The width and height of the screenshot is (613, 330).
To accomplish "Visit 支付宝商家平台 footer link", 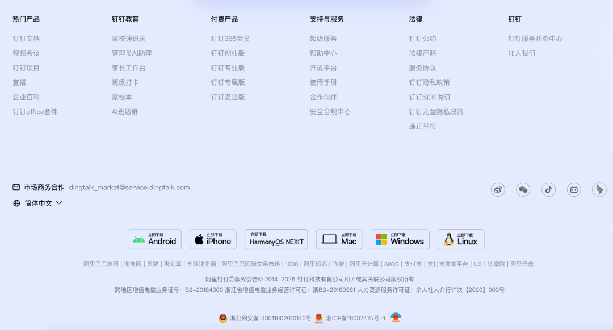I will 448,264.
